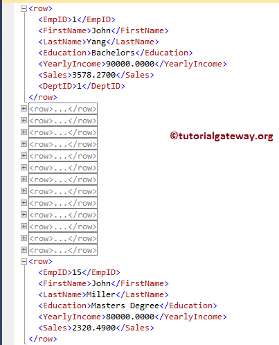Select the Sales value 2320.4900
The width and height of the screenshot is (279, 345).
pyautogui.click(x=94, y=328)
